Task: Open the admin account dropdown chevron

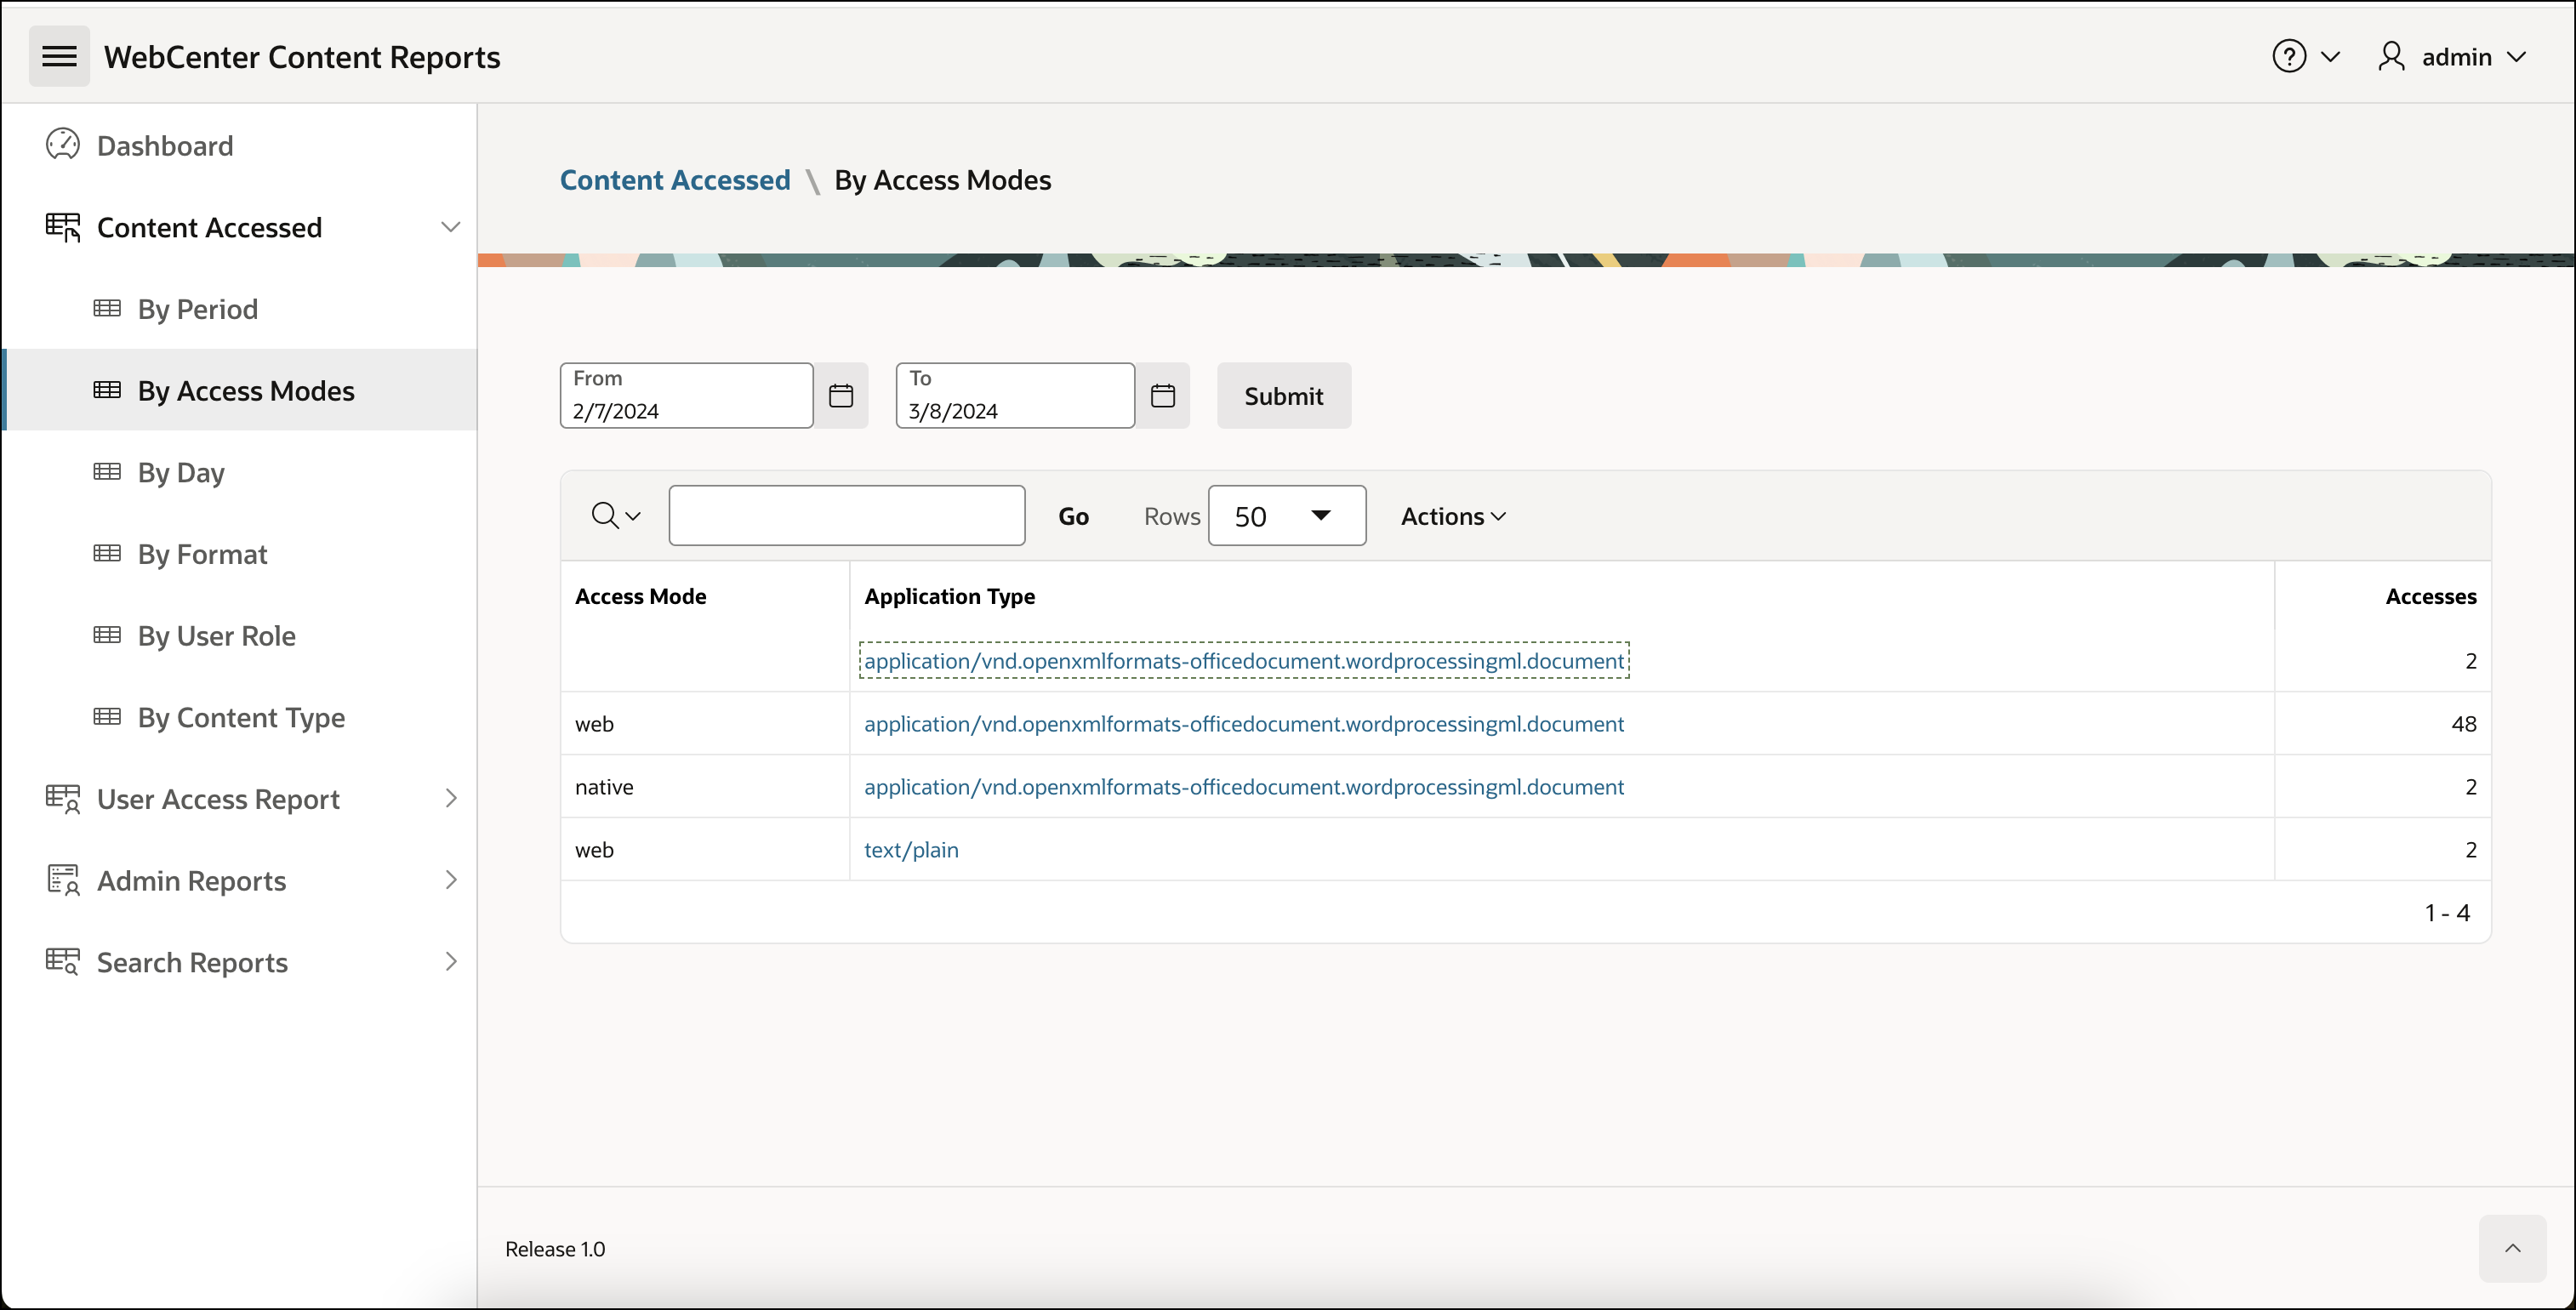Action: click(2517, 57)
